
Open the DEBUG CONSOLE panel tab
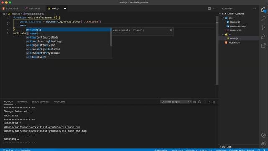click(41, 102)
